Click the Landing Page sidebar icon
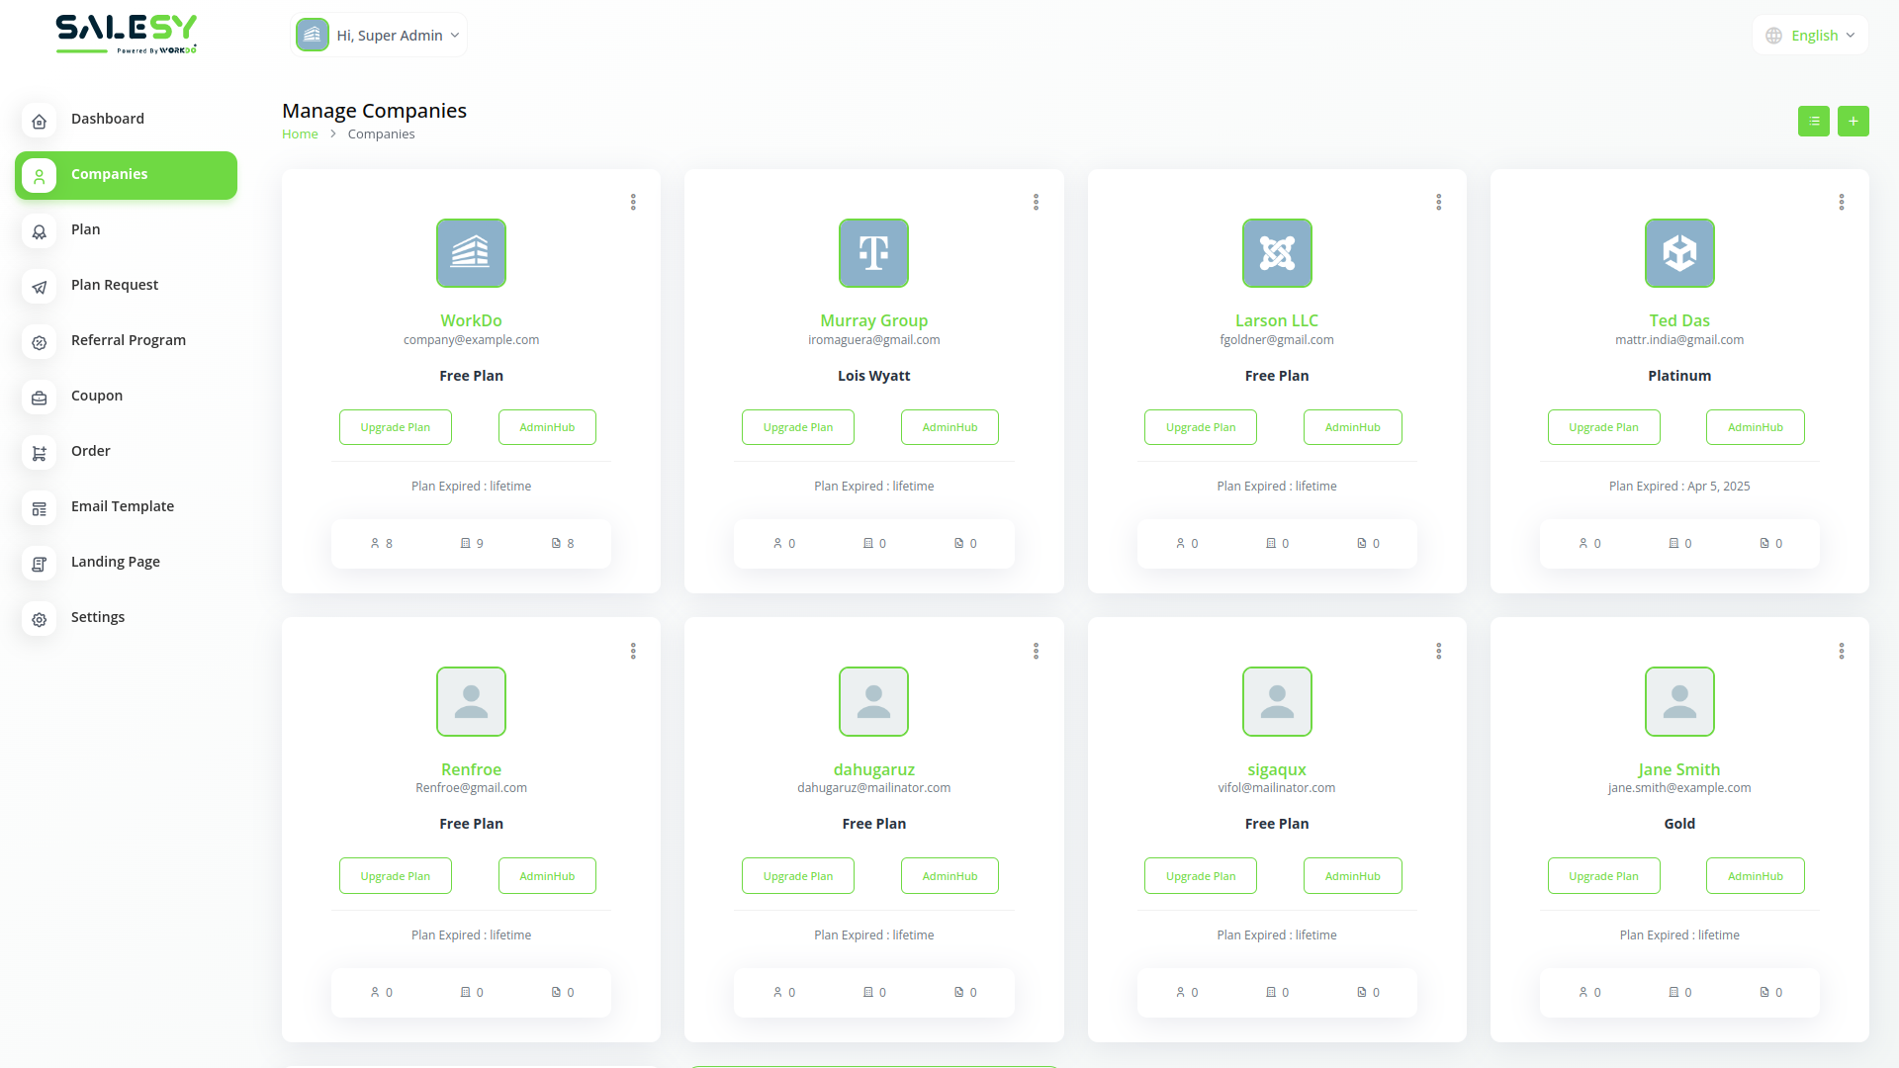The width and height of the screenshot is (1899, 1068). [40, 564]
